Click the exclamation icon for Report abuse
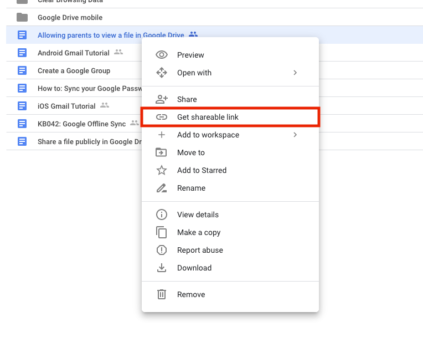Viewport: 423px width, 347px height. [x=161, y=250]
